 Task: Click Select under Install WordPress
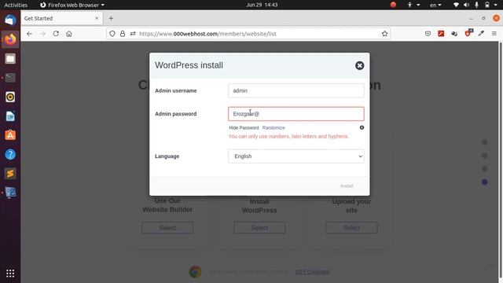(x=259, y=227)
